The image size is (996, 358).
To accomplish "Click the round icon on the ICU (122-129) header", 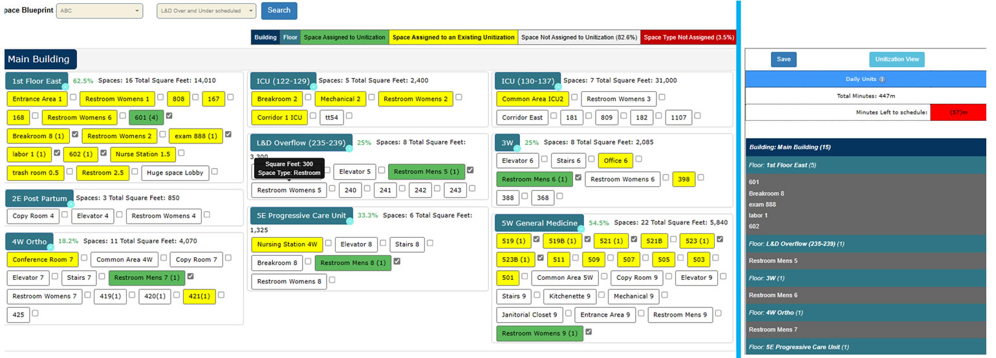I will click(313, 86).
